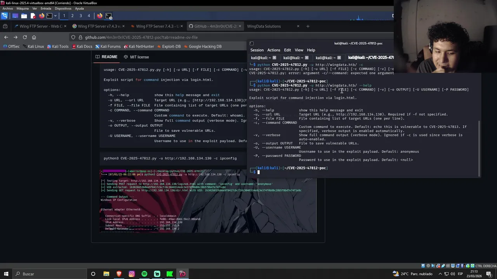Open the terminal Session menu
This screenshot has height=279, width=497.
pyautogui.click(x=257, y=50)
